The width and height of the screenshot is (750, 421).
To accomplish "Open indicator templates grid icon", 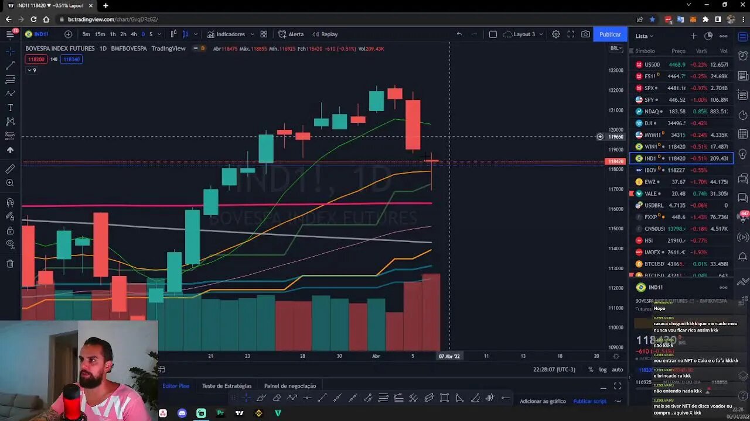I will 264,34.
